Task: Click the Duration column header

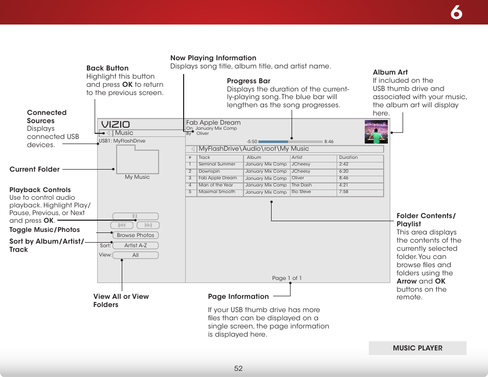Action: [x=348, y=157]
